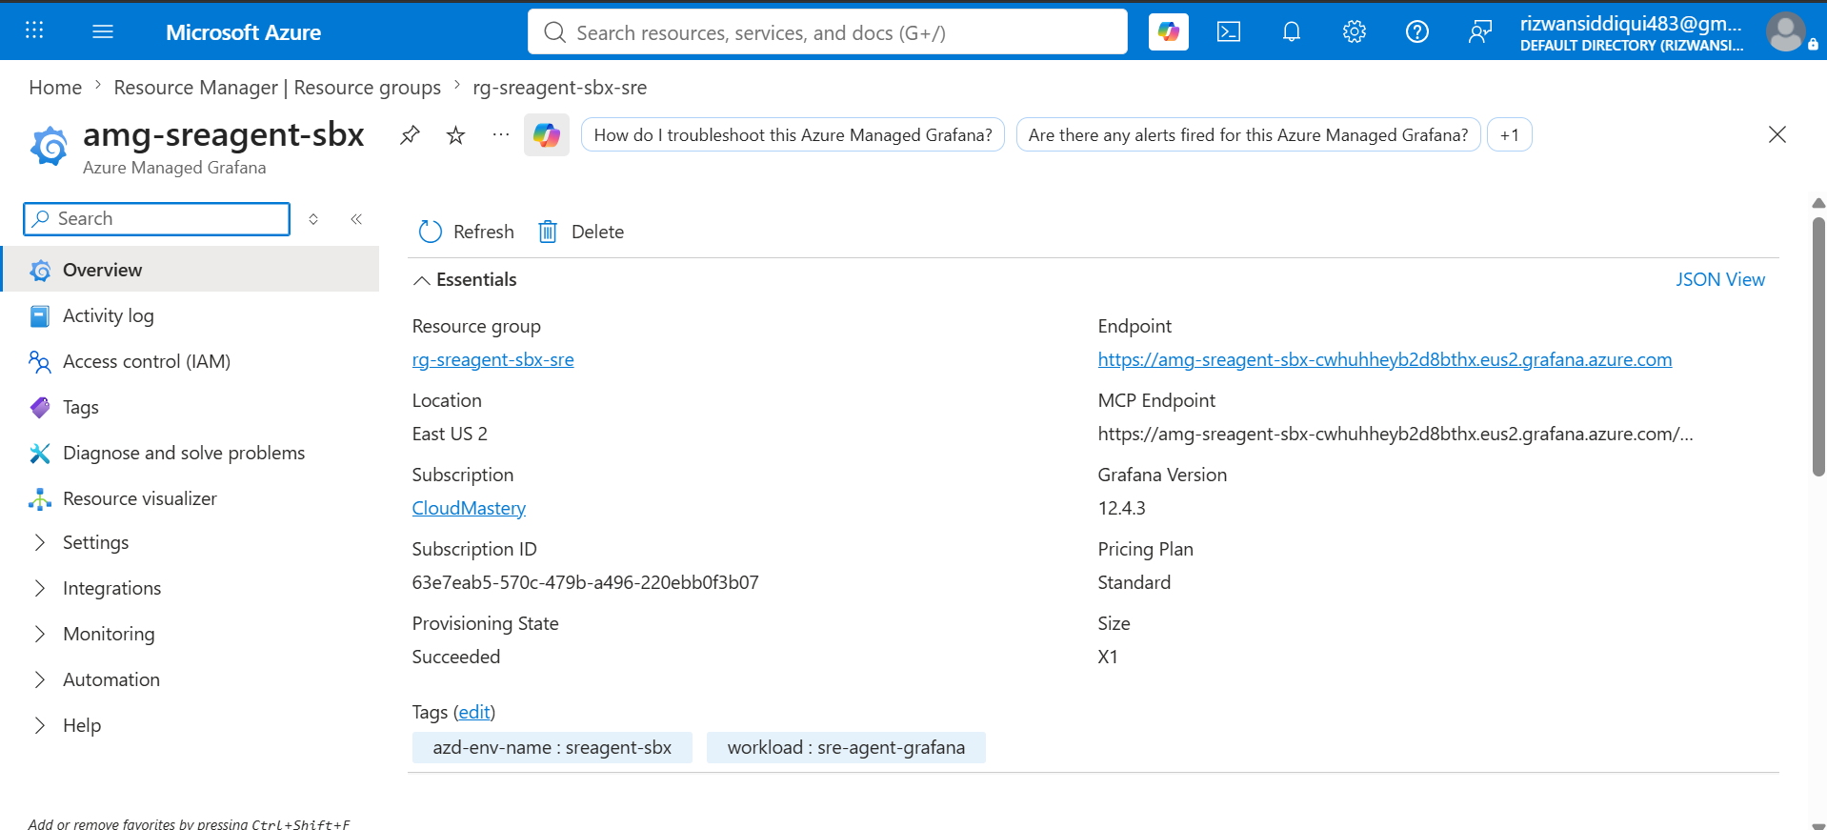Select the Succeeded provisioning state
Image resolution: width=1827 pixels, height=830 pixels.
[455, 657]
